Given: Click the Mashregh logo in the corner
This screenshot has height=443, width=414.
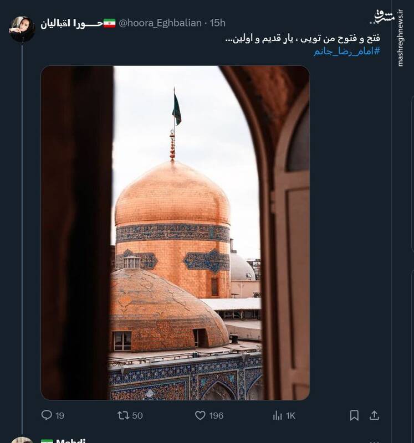Looking at the screenshot, I should pyautogui.click(x=384, y=16).
